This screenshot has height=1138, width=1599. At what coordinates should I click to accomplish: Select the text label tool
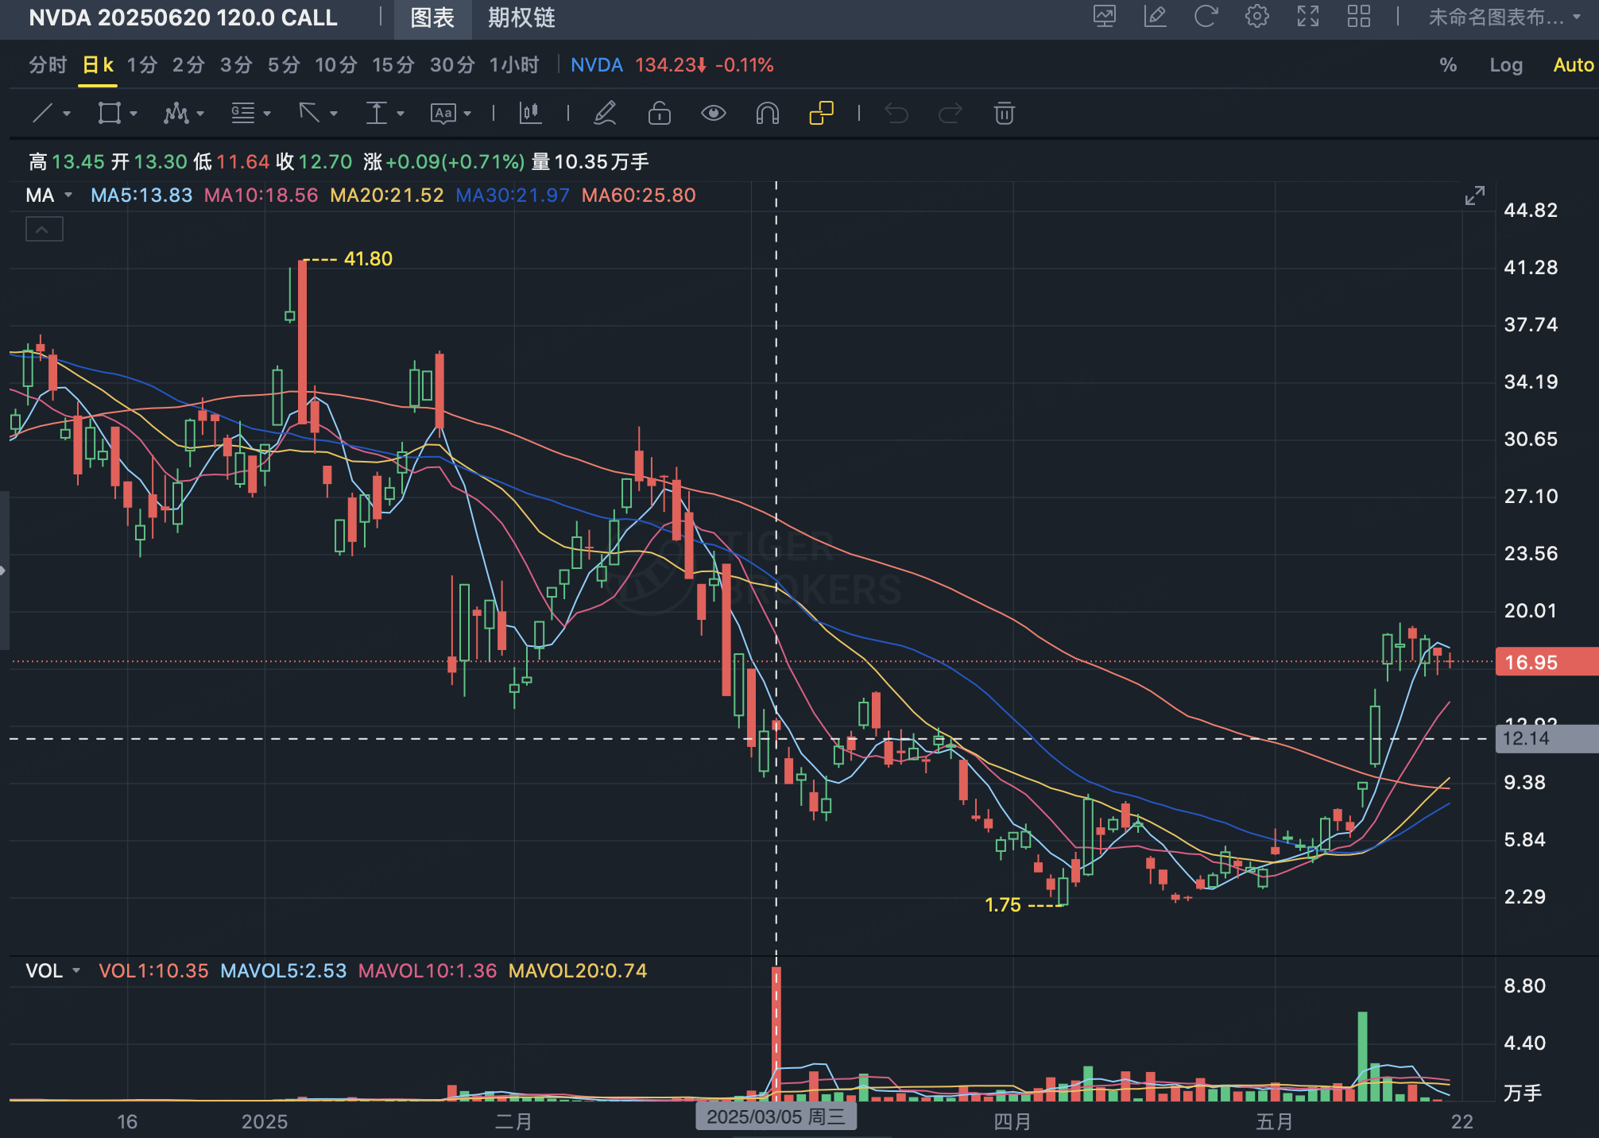point(443,114)
